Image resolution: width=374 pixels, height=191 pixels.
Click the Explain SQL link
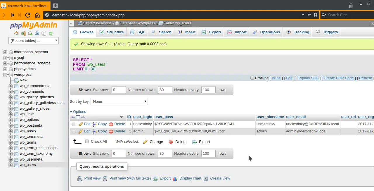[x=308, y=78]
